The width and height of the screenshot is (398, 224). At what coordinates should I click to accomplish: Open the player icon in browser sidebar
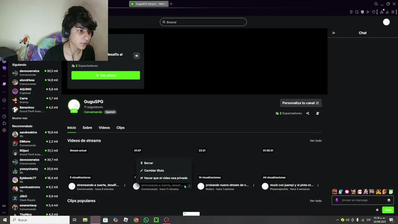(x=4, y=100)
